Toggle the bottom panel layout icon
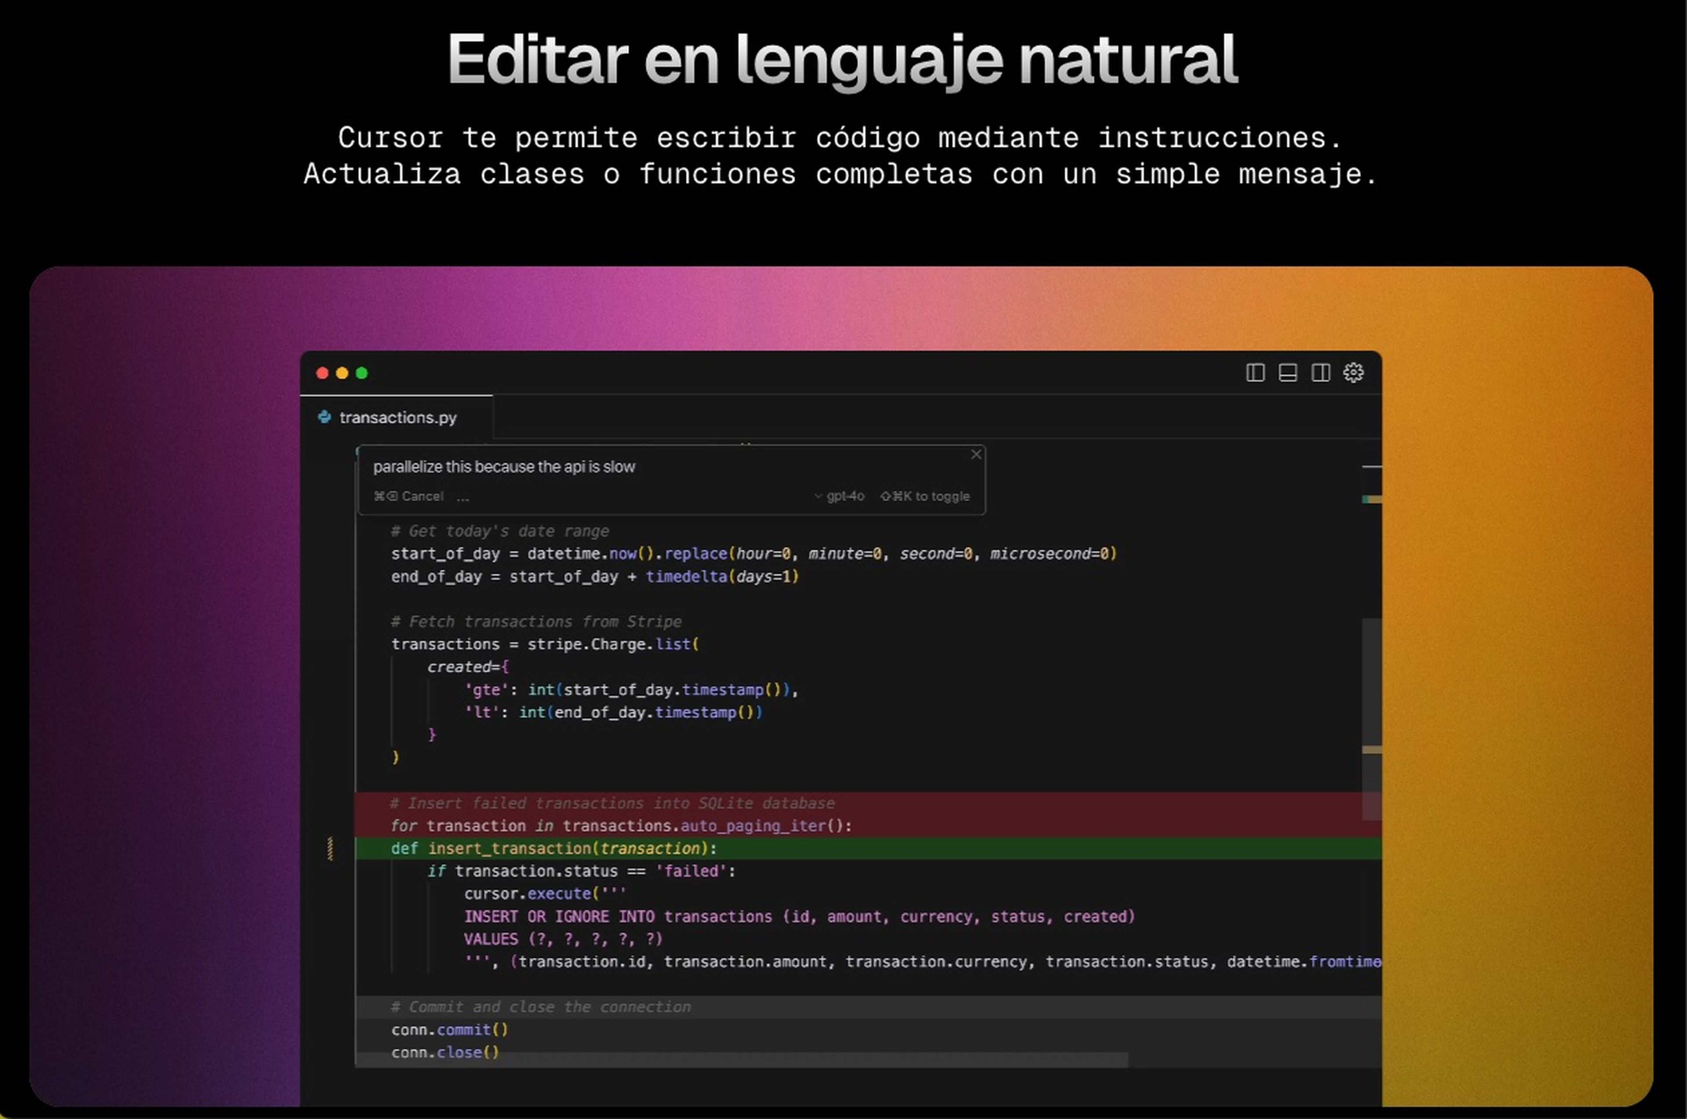The width and height of the screenshot is (1687, 1119). 1288,373
